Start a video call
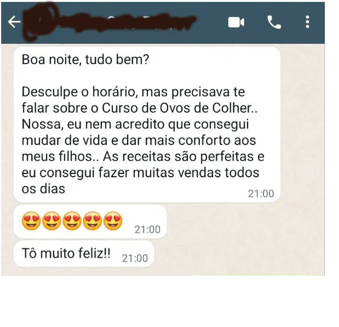The height and width of the screenshot is (327, 339). pyautogui.click(x=236, y=22)
